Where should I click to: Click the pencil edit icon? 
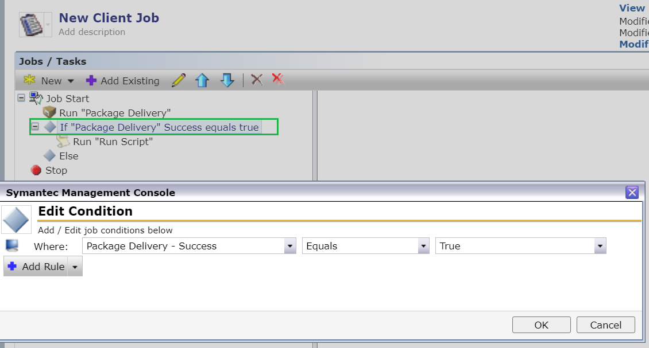click(179, 80)
